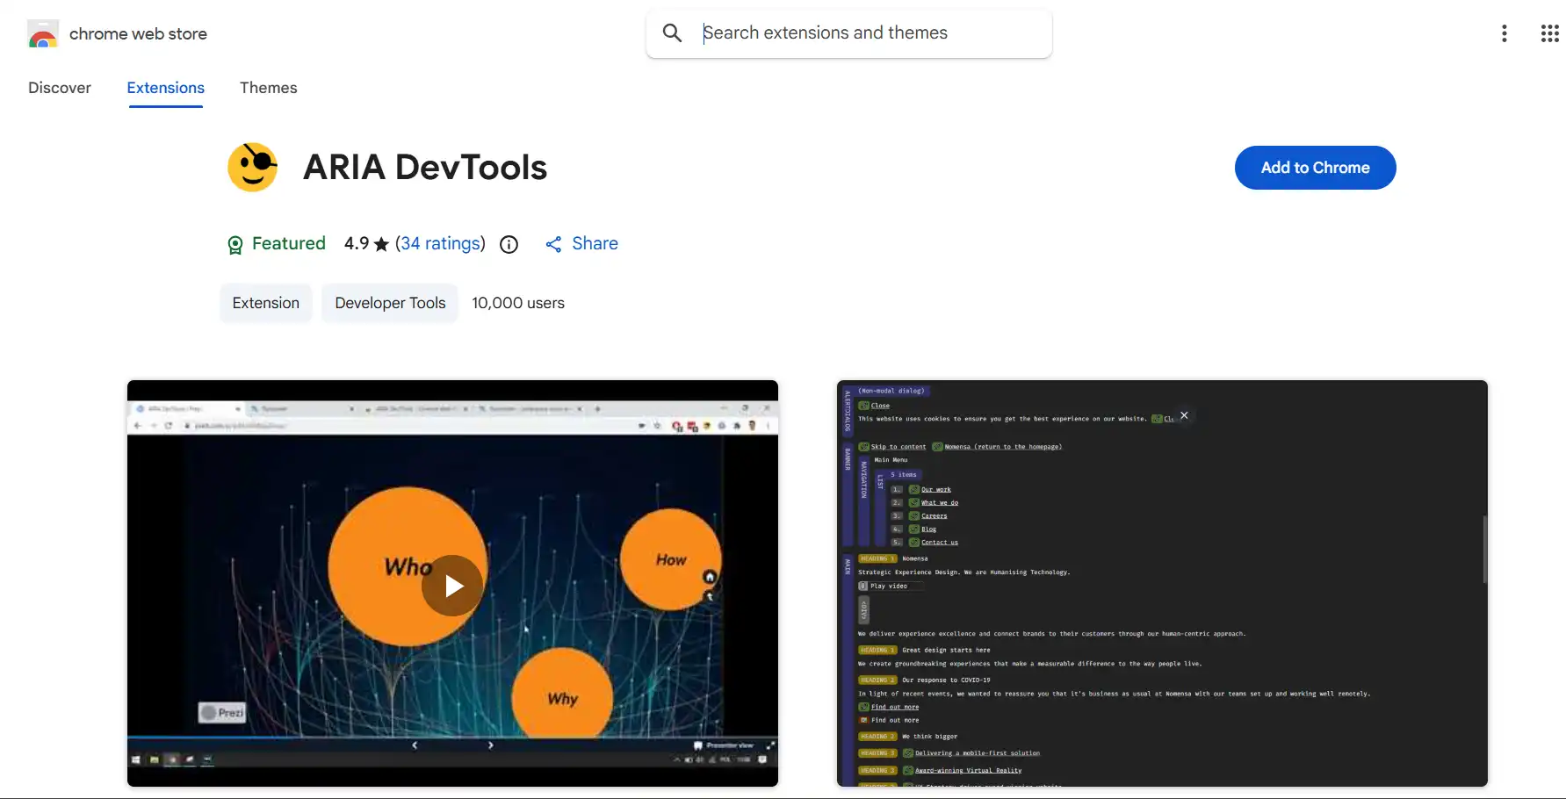Open the three-dot overflow menu
1566x799 pixels.
pyautogui.click(x=1505, y=32)
